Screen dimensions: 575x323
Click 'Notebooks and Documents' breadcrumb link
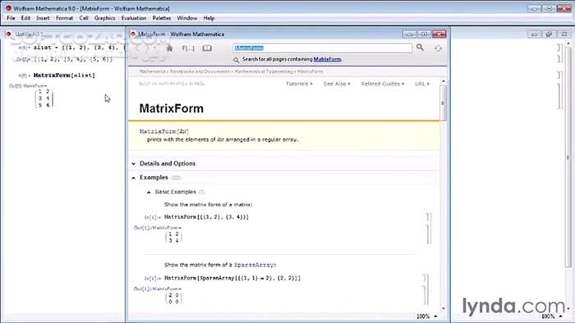coord(200,71)
